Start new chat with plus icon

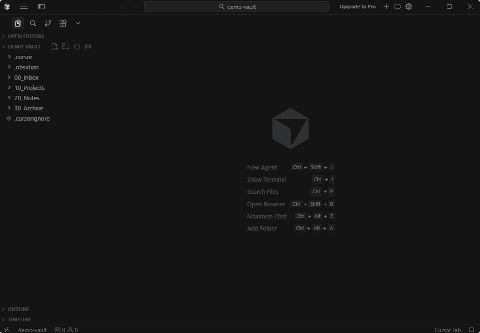pos(386,7)
